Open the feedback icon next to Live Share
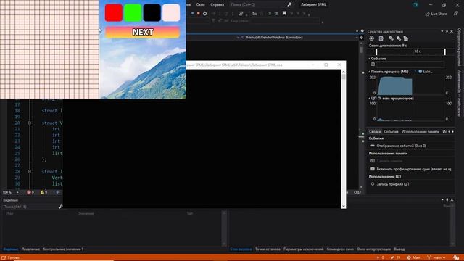 coord(456,14)
